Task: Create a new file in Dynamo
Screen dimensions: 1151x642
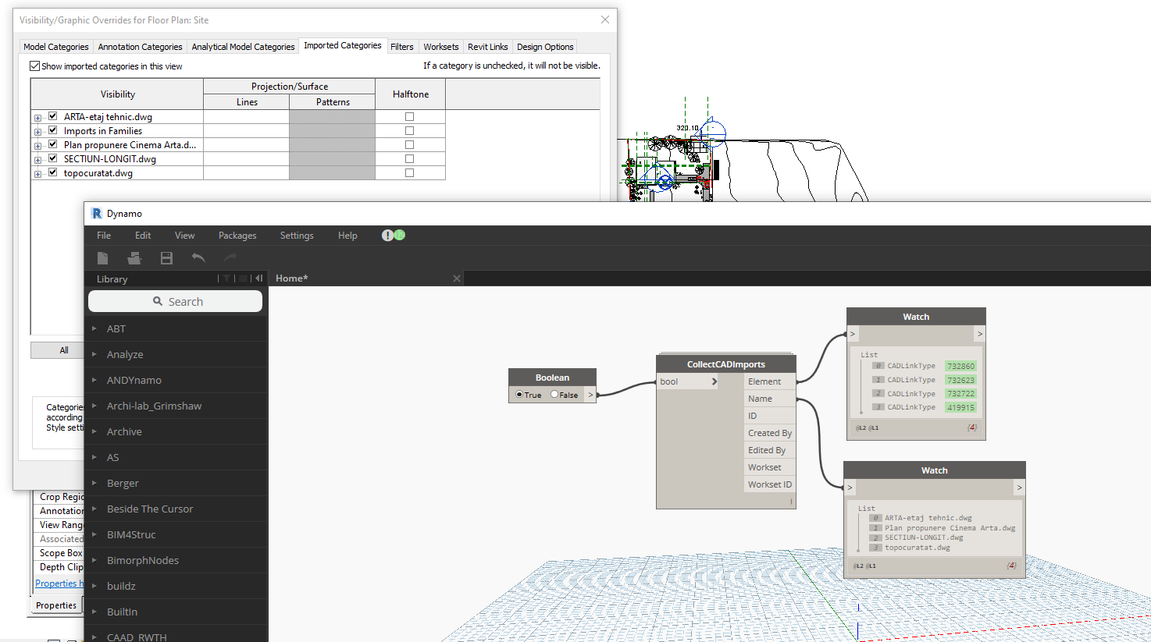Action: pyautogui.click(x=102, y=257)
